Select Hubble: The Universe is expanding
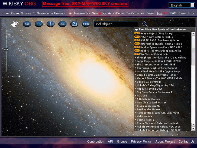The image size is (197, 148). pos(161,51)
